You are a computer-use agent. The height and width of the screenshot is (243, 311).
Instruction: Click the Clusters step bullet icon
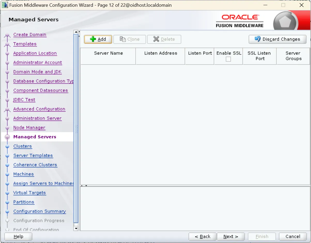pyautogui.click(x=7, y=146)
